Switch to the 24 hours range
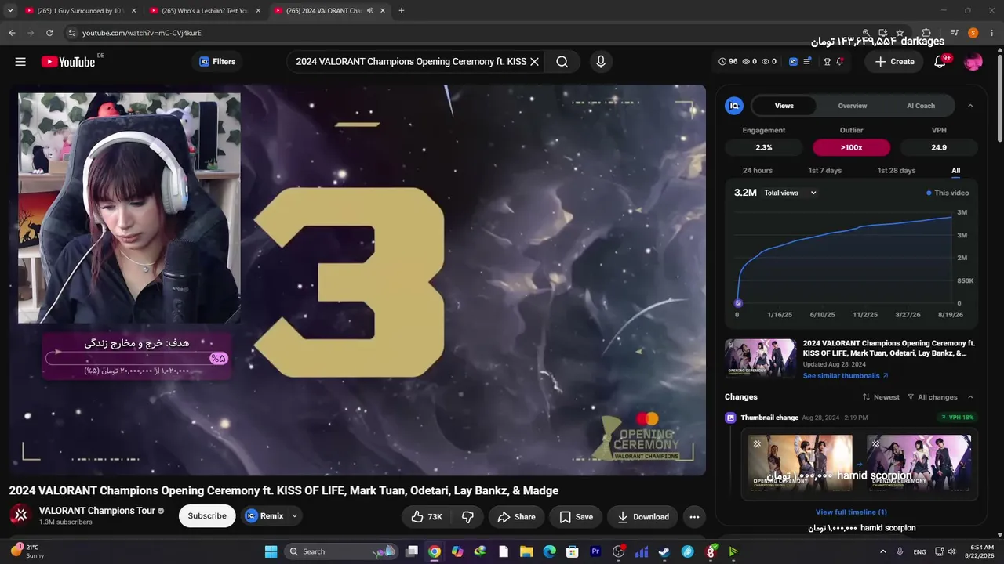Screen dimensions: 1004x564 coord(758,171)
